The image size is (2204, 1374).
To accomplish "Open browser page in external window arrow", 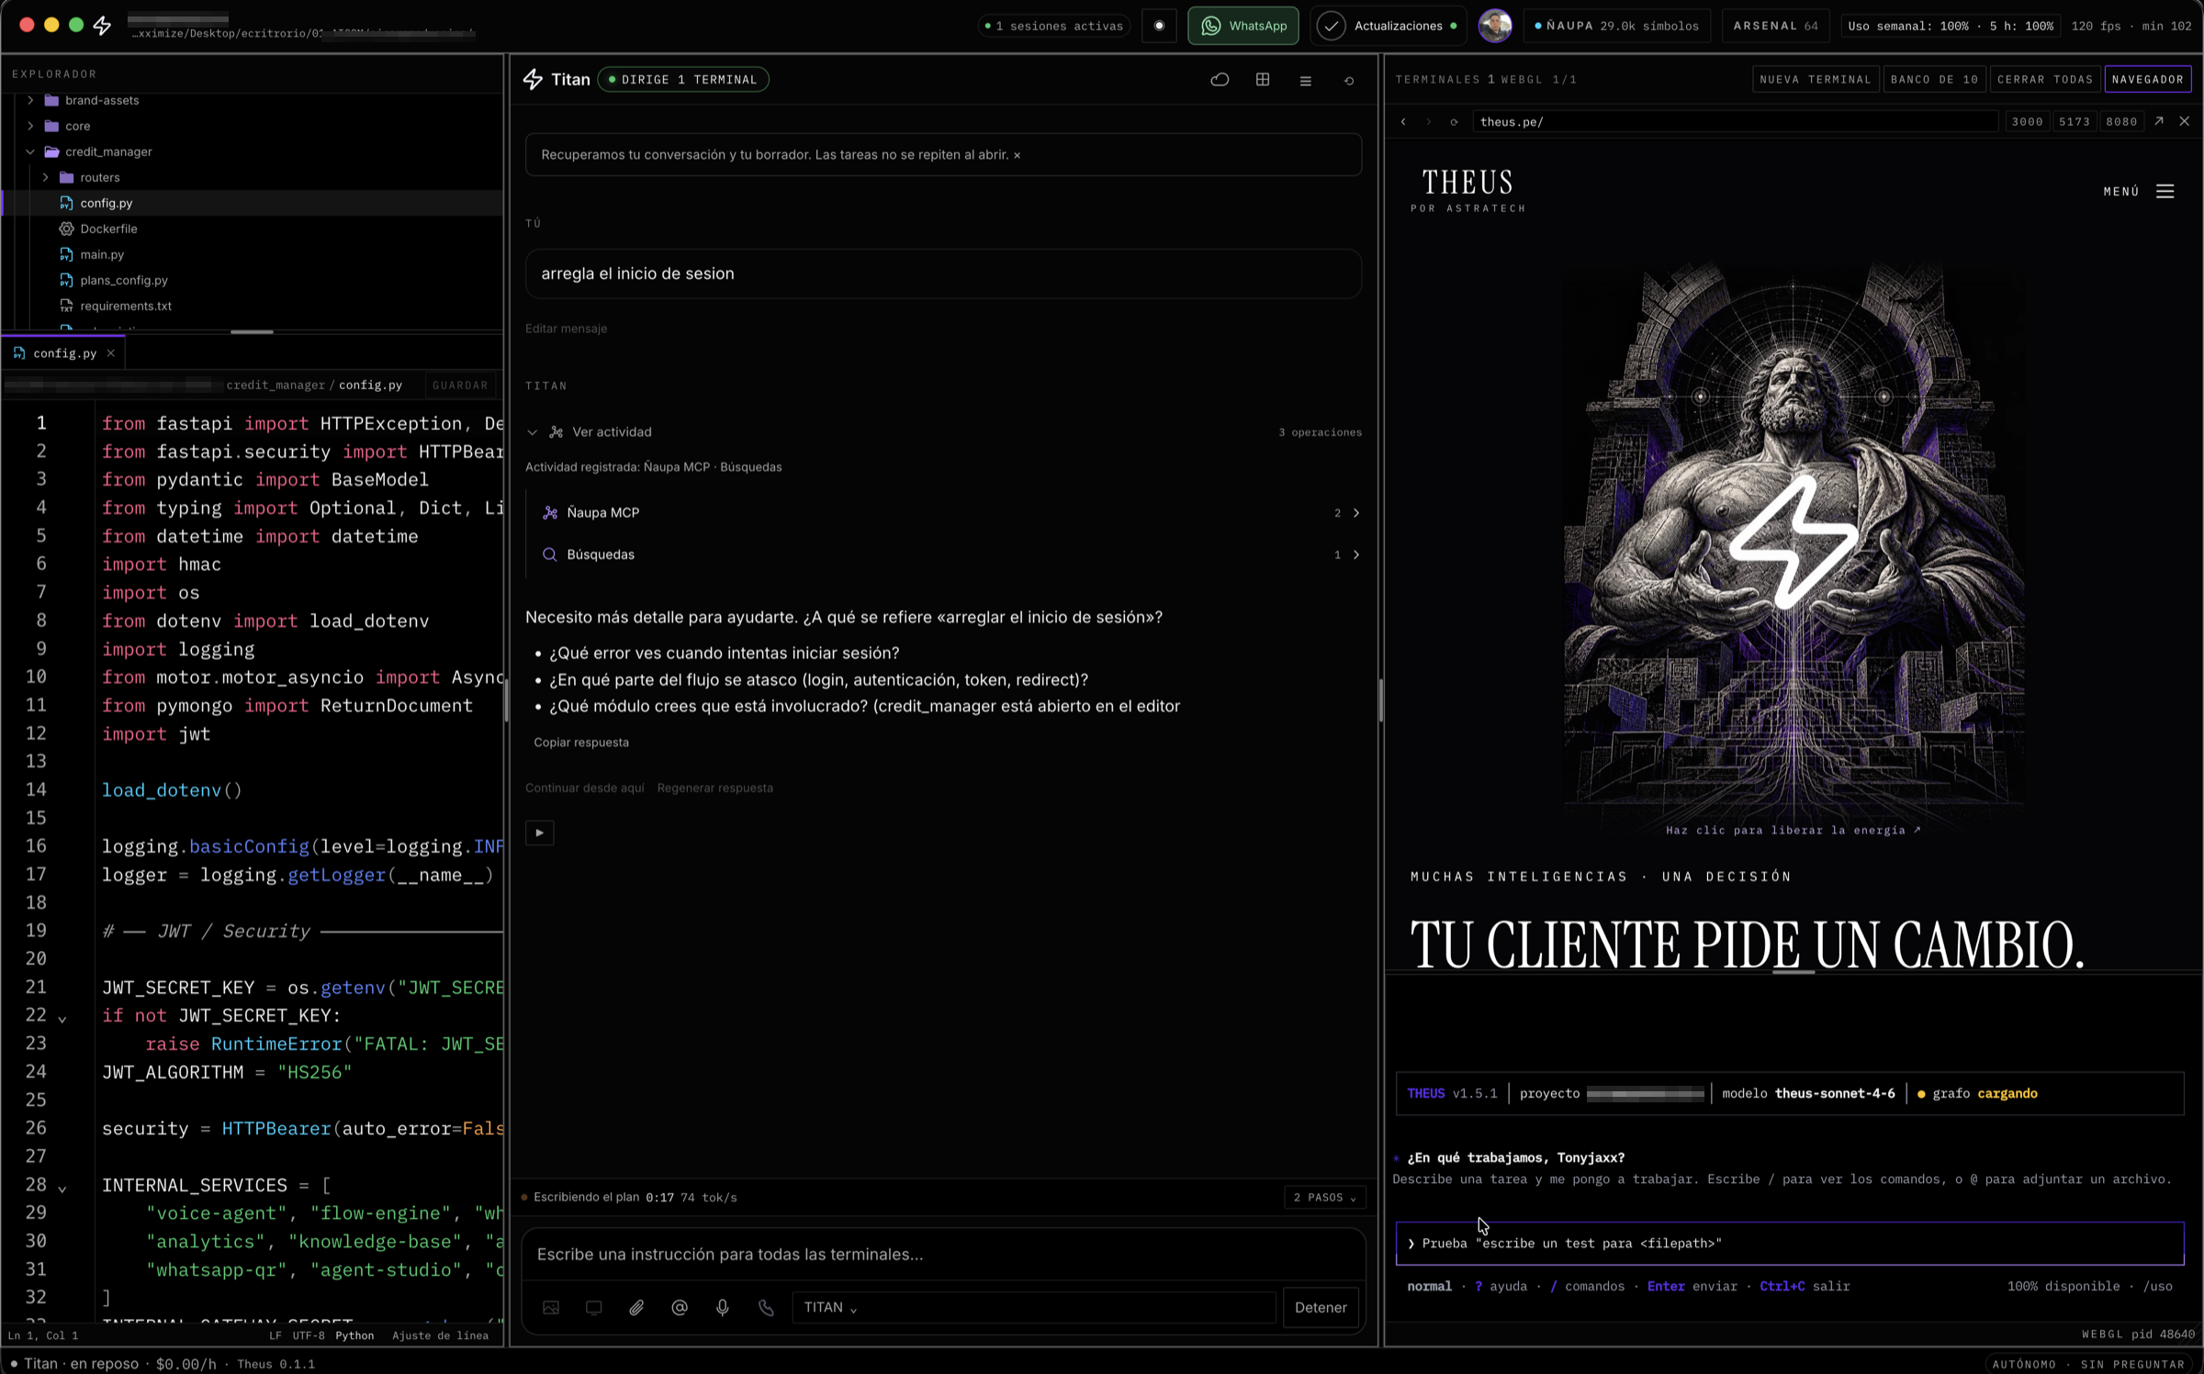I will coord(2159,121).
